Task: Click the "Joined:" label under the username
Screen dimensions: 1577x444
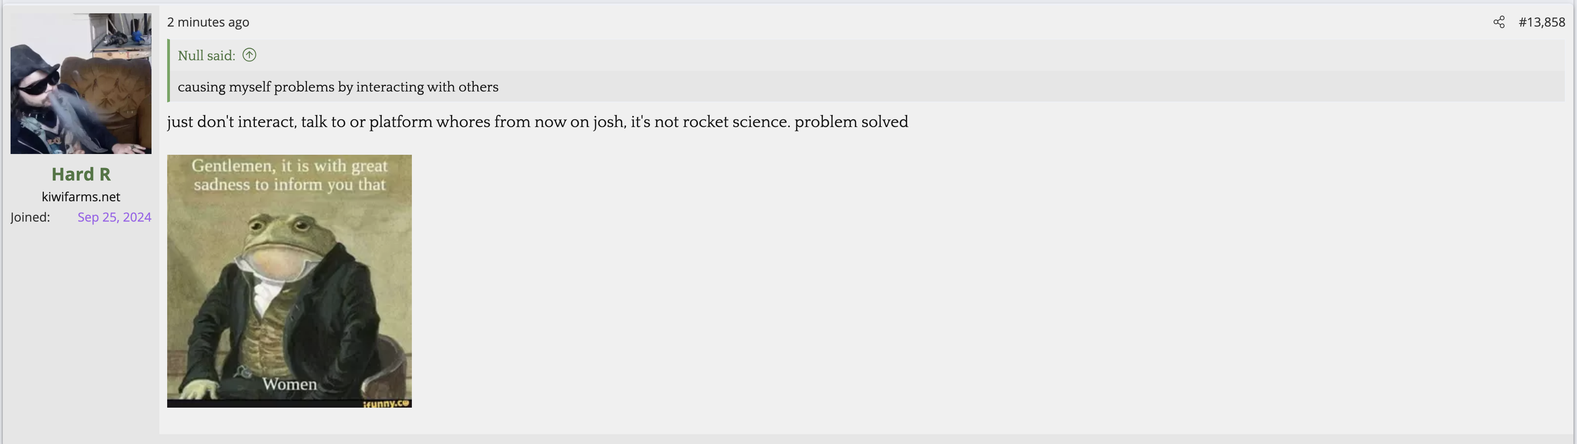Action: click(30, 217)
